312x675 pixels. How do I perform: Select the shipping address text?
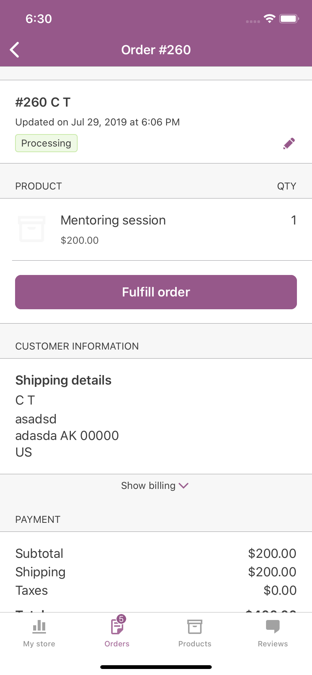tap(67, 428)
